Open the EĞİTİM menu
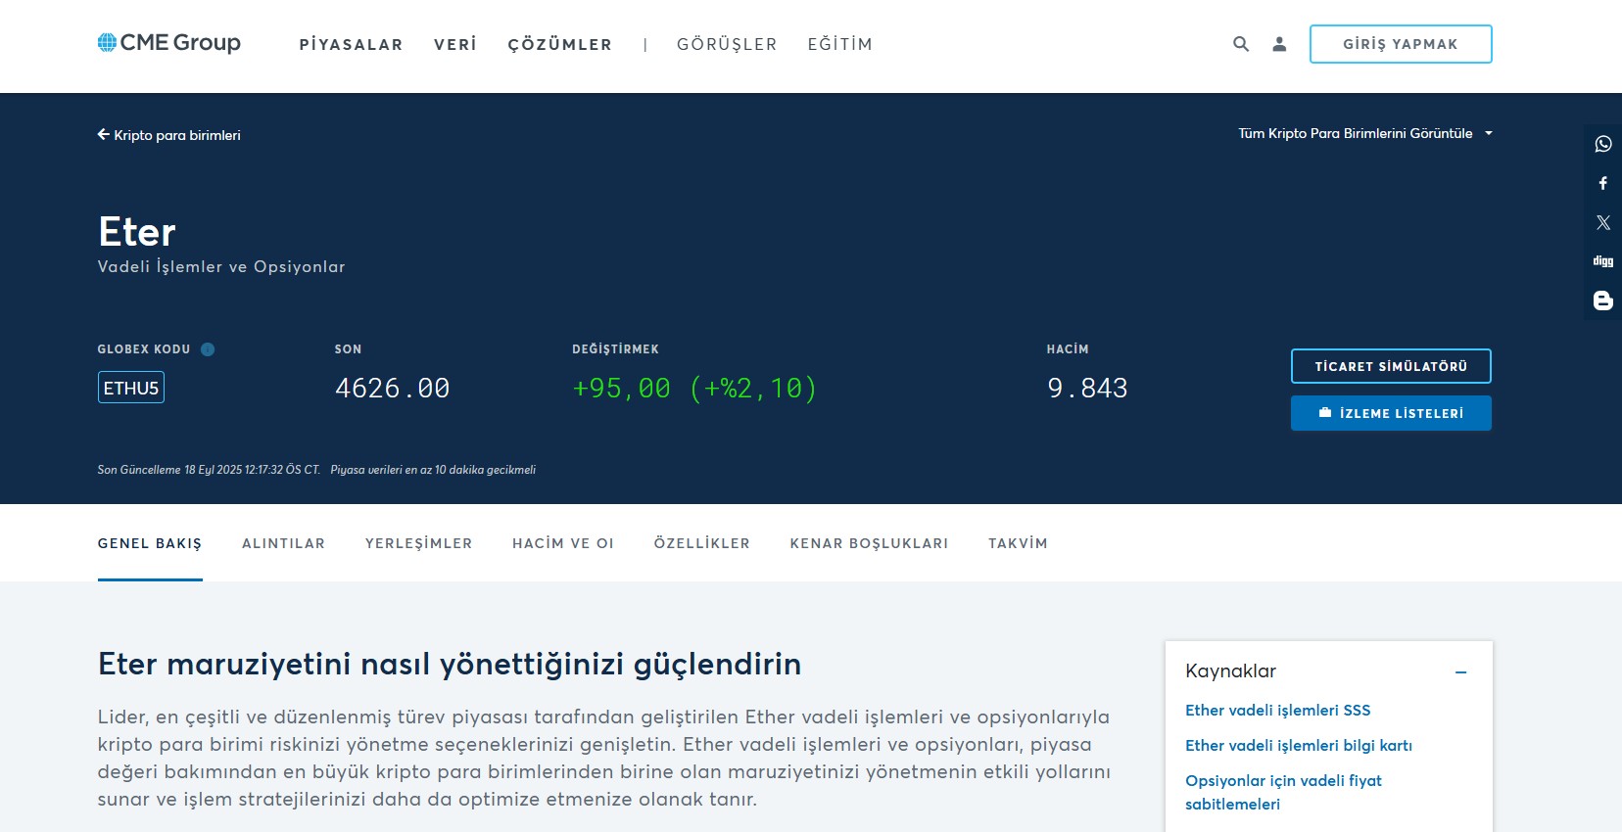Screen dimensions: 1622x832 [x=840, y=44]
